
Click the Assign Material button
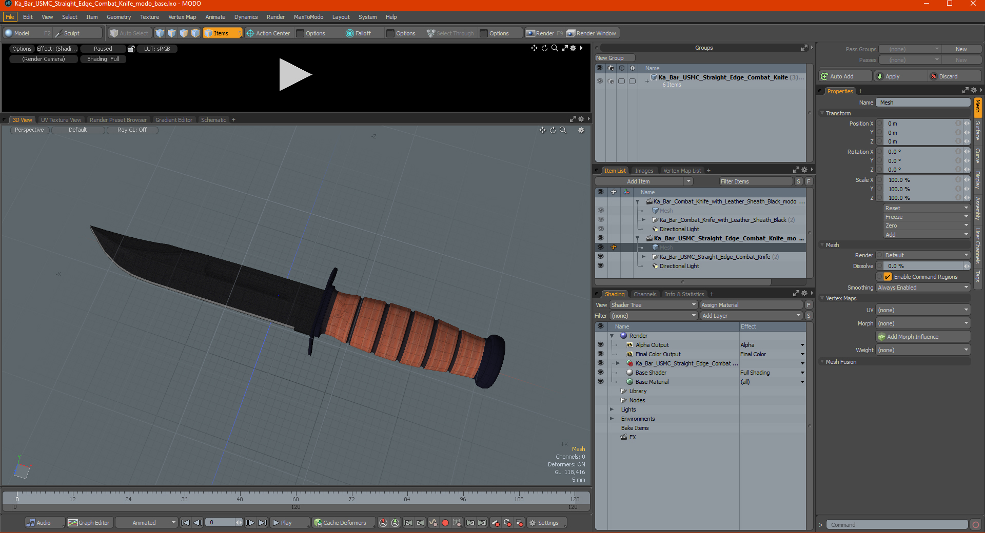(x=751, y=305)
